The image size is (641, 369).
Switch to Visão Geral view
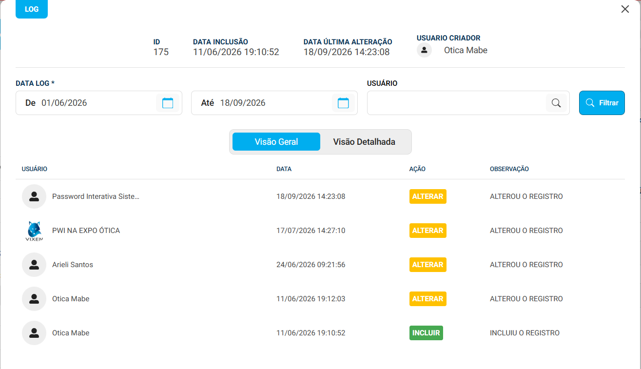coord(276,142)
